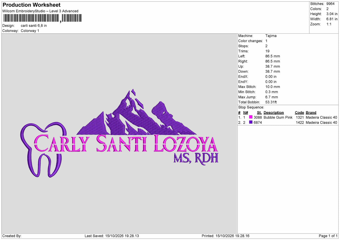Click the 'Down:' label

[x=243, y=71]
